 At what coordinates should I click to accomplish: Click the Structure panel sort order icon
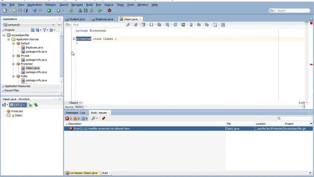[4, 105]
